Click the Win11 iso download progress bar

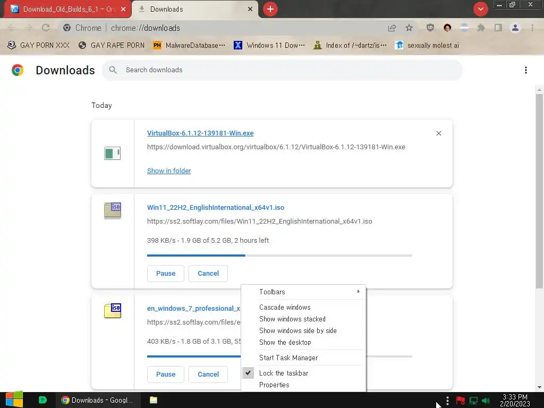(279, 256)
